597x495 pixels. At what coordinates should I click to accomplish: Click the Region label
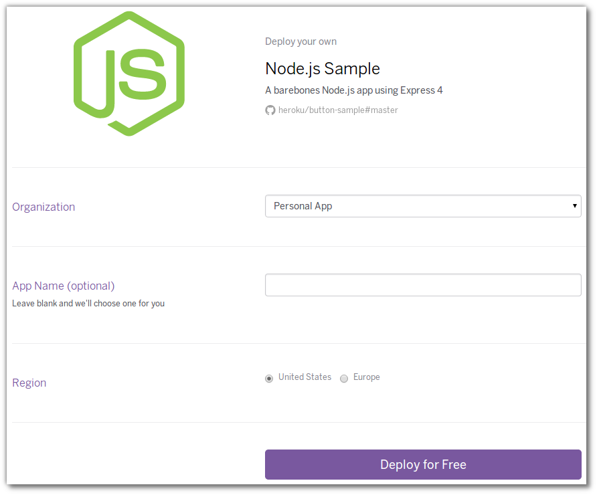click(29, 383)
